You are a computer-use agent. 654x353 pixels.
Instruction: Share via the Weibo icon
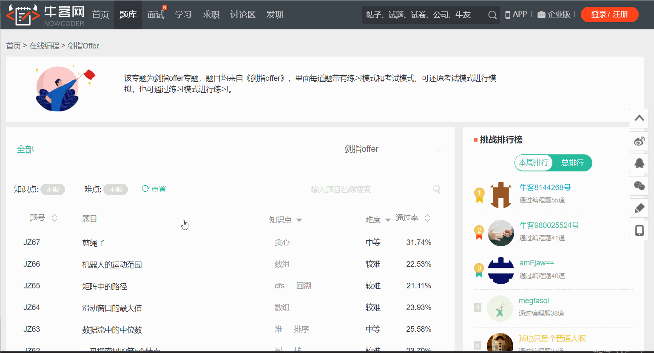tap(639, 141)
